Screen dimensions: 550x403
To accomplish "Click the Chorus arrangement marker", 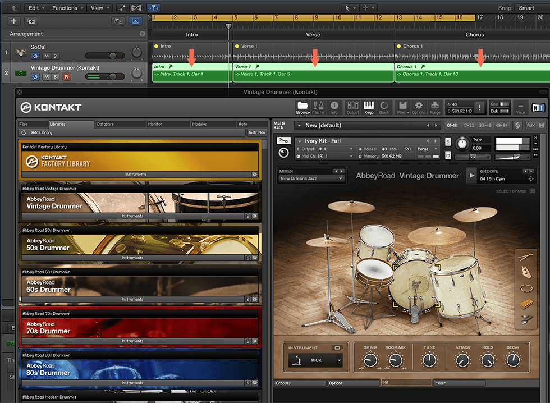I will 474,35.
